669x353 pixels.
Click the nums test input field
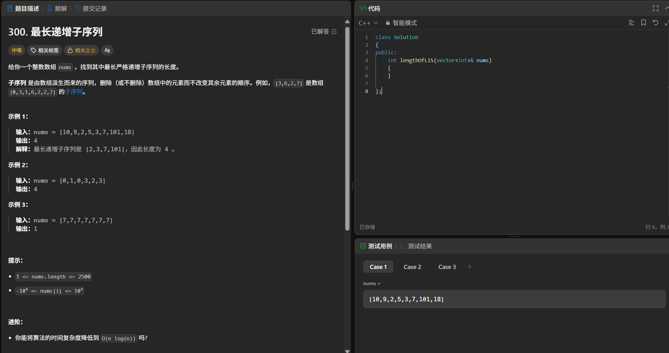[514, 299]
